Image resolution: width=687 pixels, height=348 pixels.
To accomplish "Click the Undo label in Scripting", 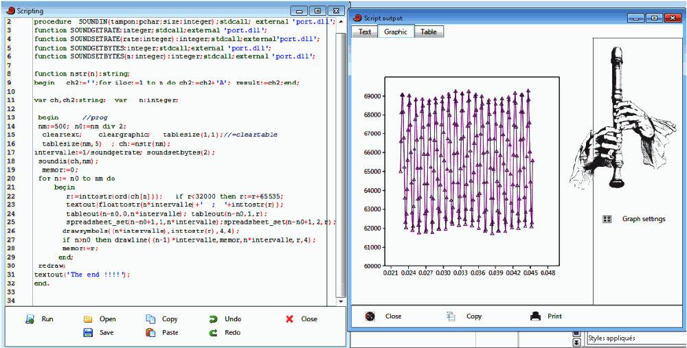I will (x=233, y=319).
